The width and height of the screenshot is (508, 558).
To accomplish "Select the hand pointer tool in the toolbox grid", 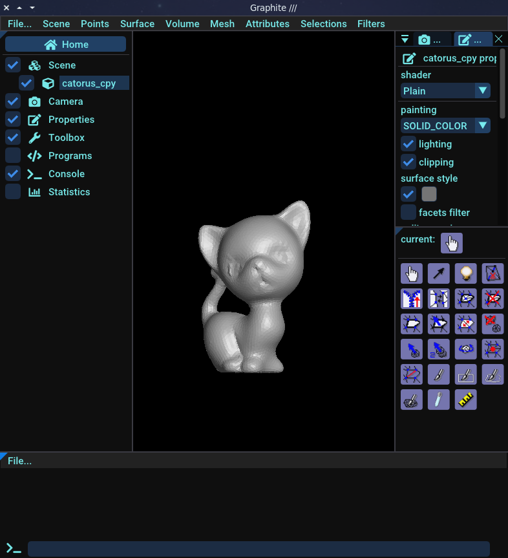I will 412,274.
